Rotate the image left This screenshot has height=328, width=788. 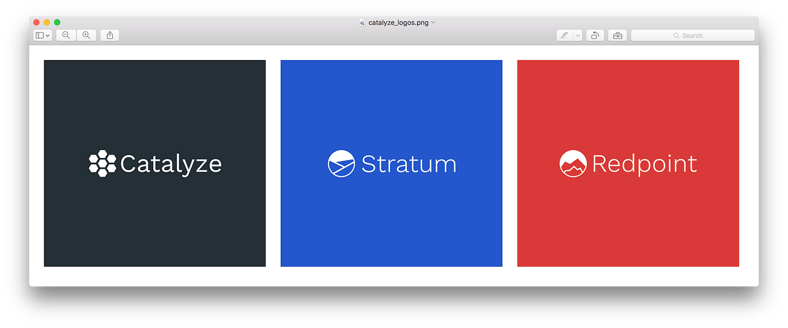tap(595, 35)
